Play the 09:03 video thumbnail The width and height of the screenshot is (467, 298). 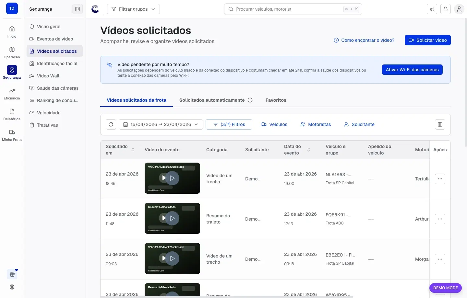click(172, 258)
